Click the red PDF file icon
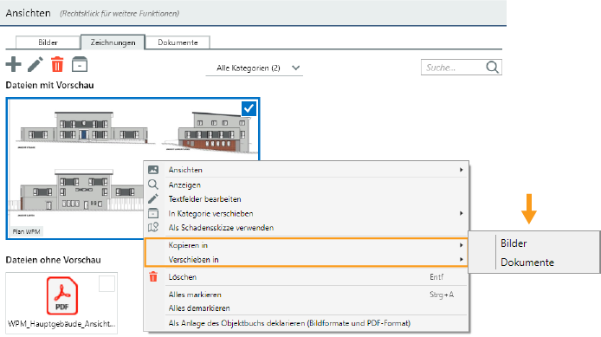Viewport: 601px width, 337px height. pyautogui.click(x=62, y=296)
